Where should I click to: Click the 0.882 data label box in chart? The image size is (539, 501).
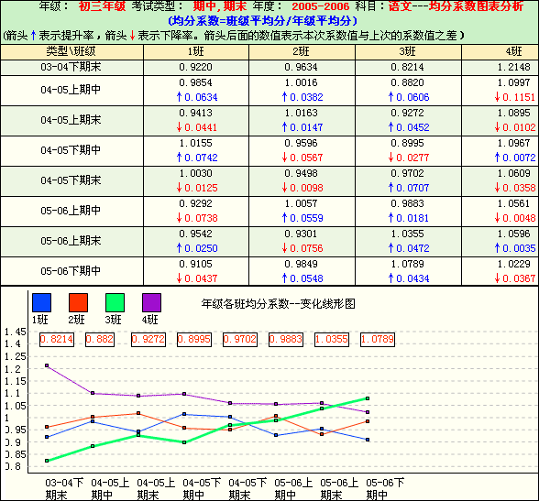pos(100,340)
